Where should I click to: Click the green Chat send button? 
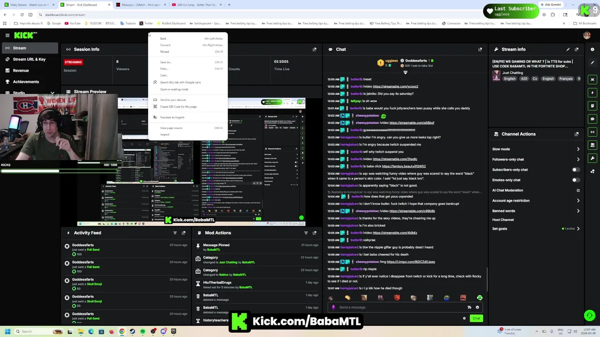tap(476, 318)
